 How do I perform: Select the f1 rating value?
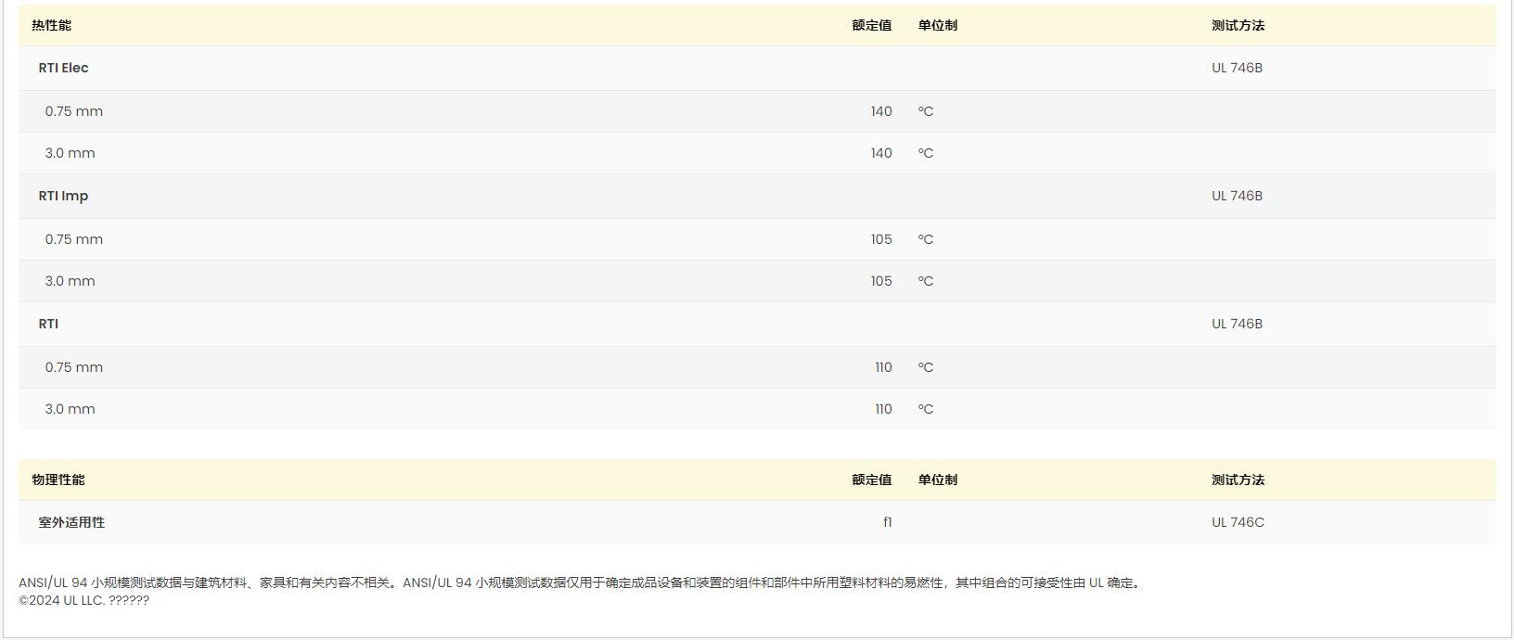[x=887, y=523]
